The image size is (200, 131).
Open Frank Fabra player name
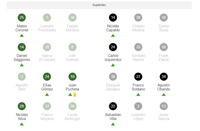point(164,58)
